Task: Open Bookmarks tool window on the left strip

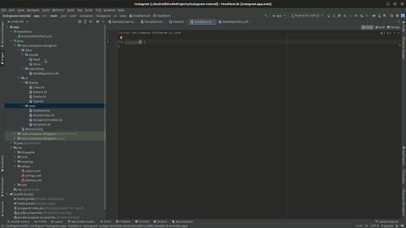Action: pyautogui.click(x=3, y=163)
